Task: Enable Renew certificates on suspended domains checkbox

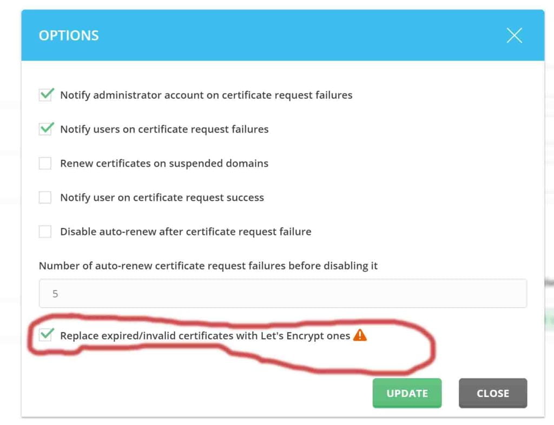Action: point(45,163)
